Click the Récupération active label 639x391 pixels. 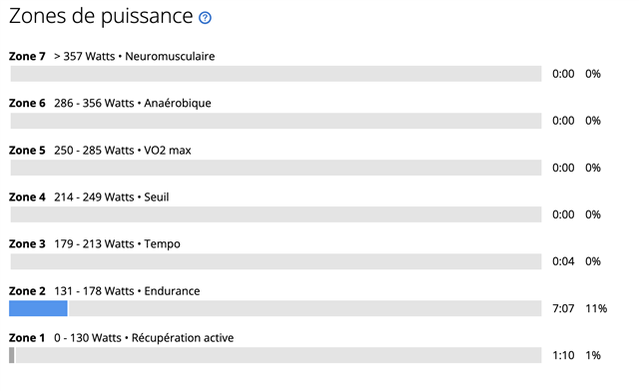pyautogui.click(x=183, y=338)
